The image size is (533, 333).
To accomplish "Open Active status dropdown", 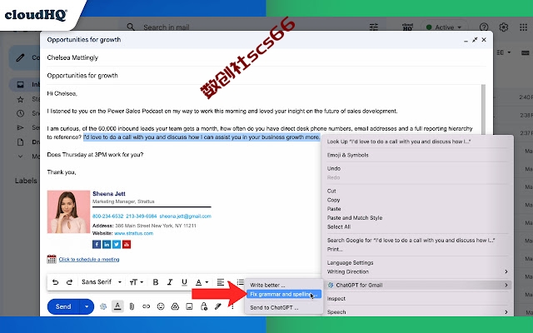I will [x=444, y=27].
